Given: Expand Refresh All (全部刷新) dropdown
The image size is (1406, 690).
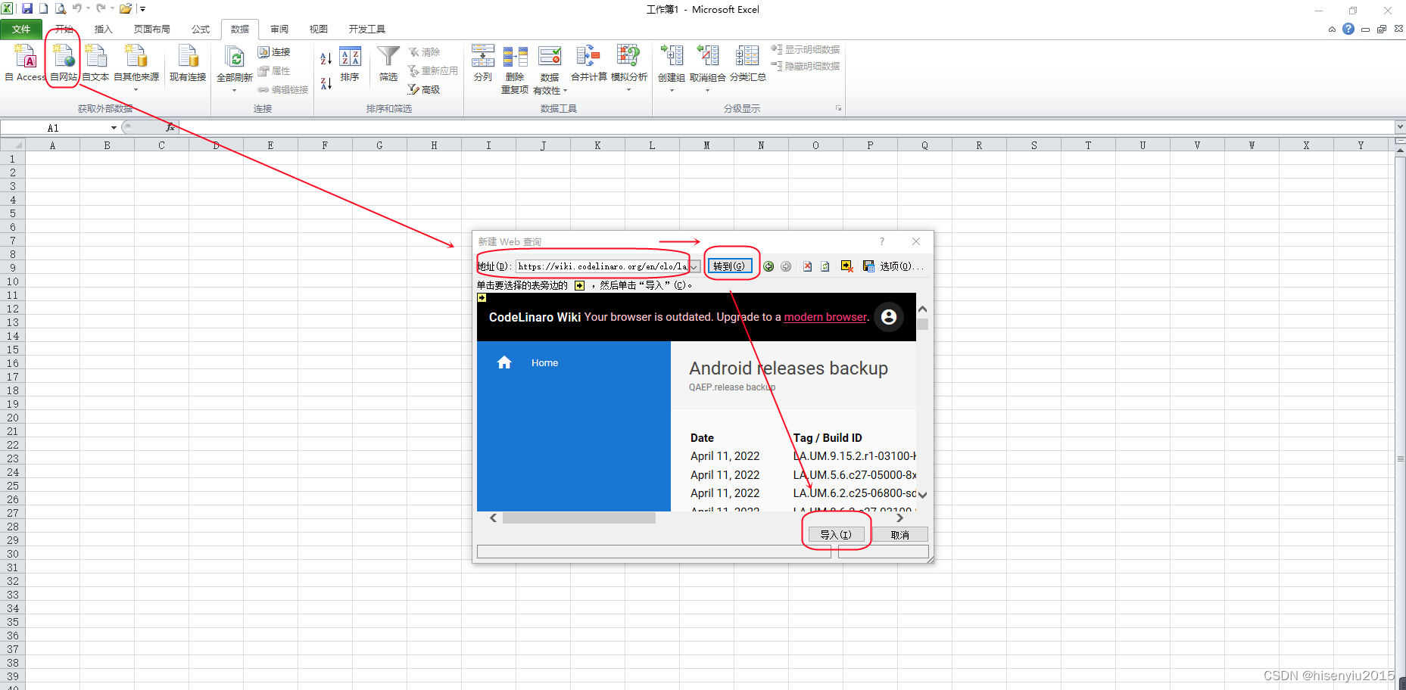Looking at the screenshot, I should (235, 90).
